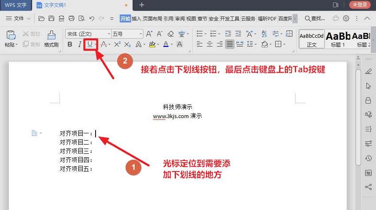
Task: Undo the last action
Action: pos(92,19)
